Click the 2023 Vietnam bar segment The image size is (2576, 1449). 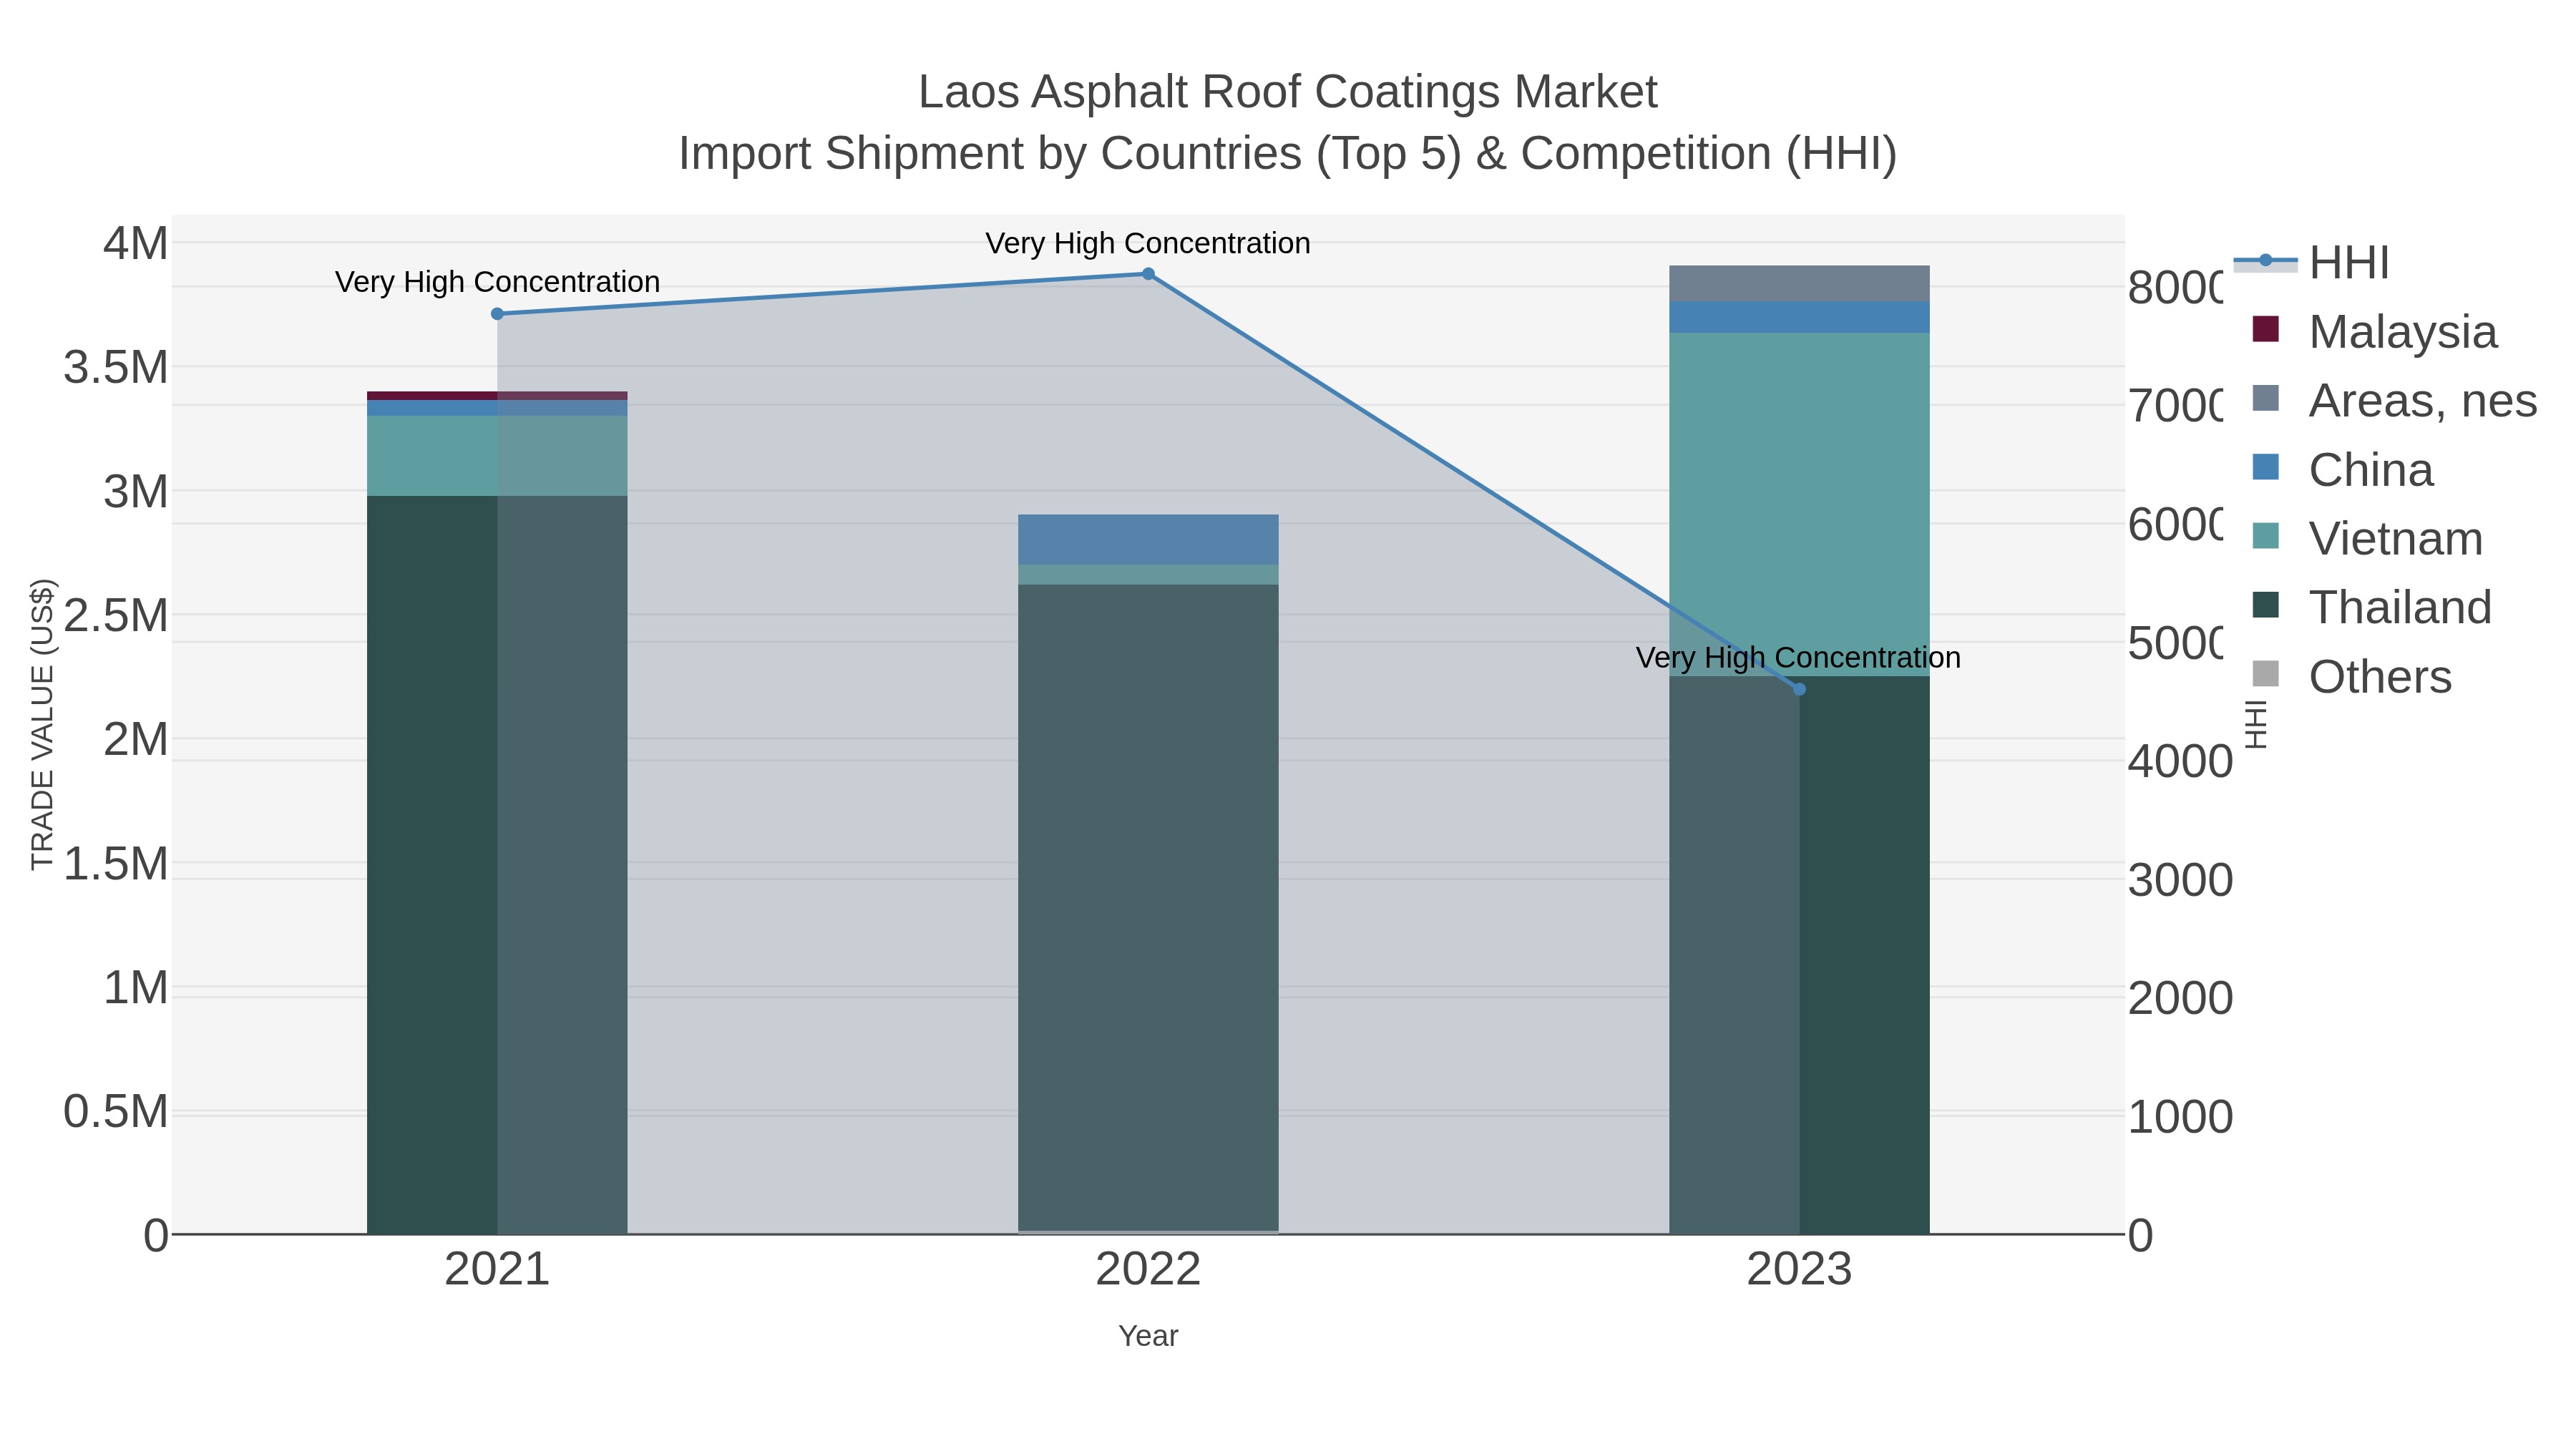(1799, 505)
